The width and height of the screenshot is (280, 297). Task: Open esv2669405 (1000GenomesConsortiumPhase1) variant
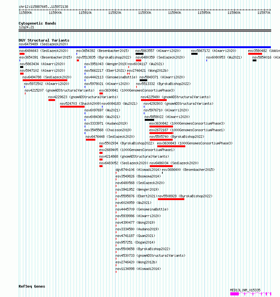point(137,150)
